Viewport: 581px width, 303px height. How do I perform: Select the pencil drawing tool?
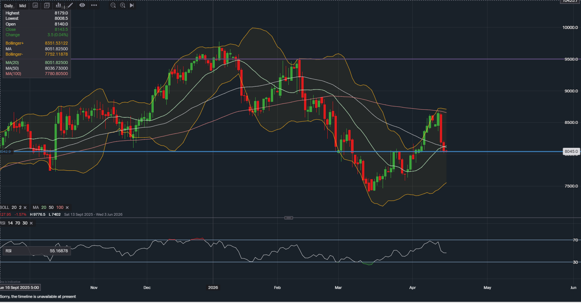(70, 5)
